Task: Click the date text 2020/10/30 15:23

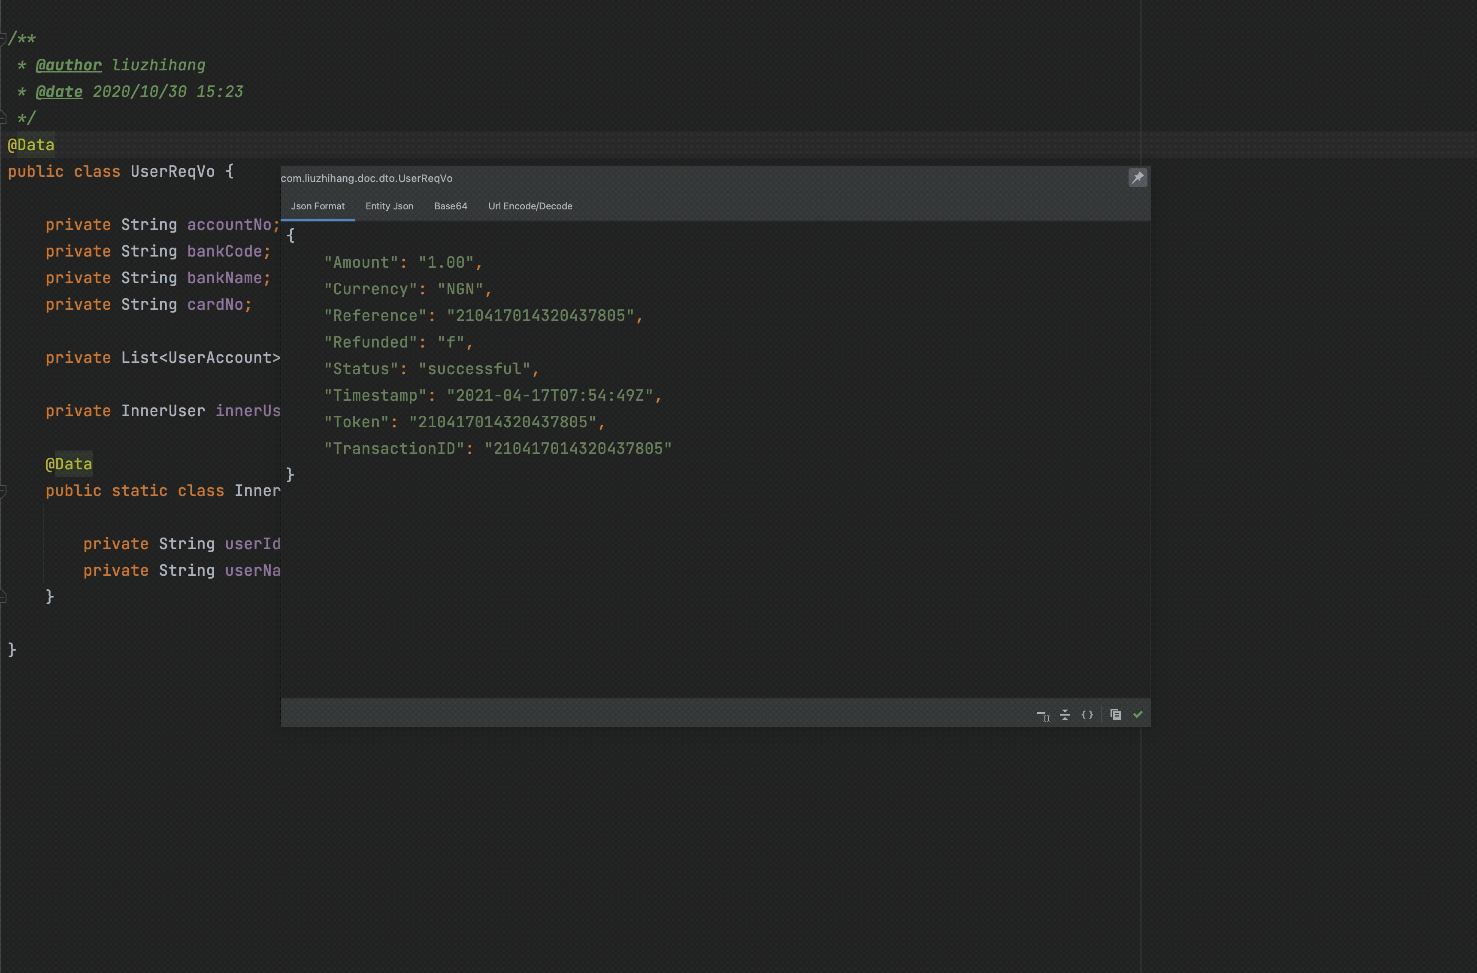Action: pyautogui.click(x=167, y=92)
